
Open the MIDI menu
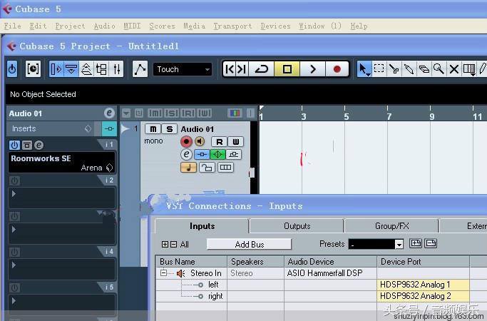click(x=132, y=26)
